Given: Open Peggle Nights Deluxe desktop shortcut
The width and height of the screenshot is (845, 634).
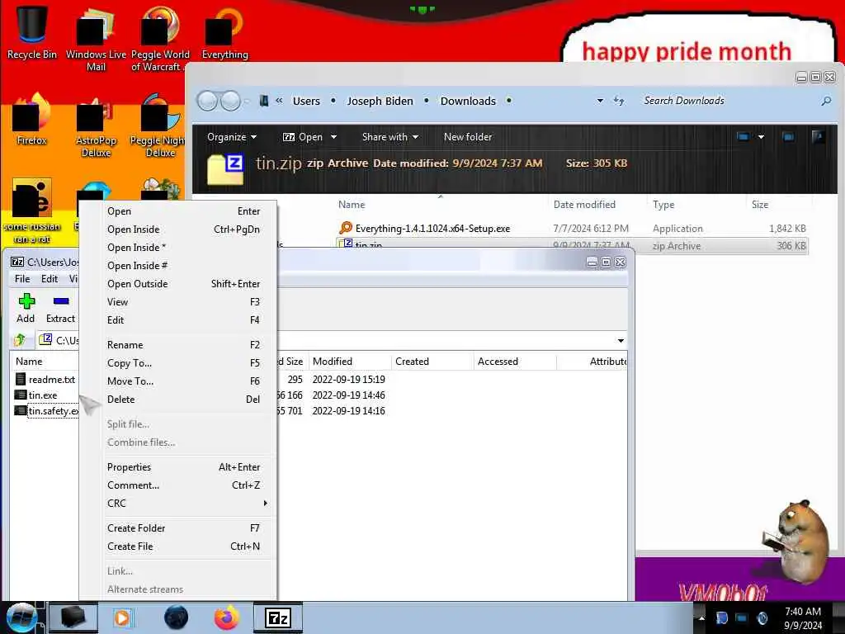Looking at the screenshot, I should (x=158, y=126).
